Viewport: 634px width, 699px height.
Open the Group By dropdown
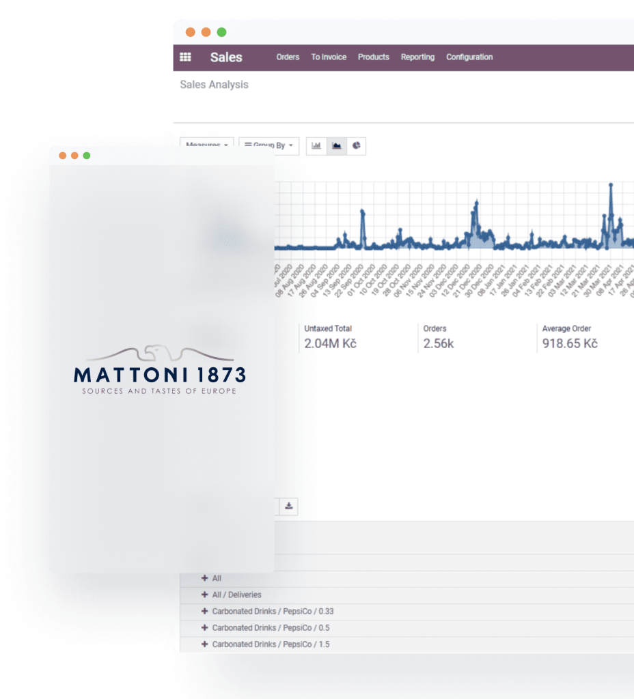268,145
